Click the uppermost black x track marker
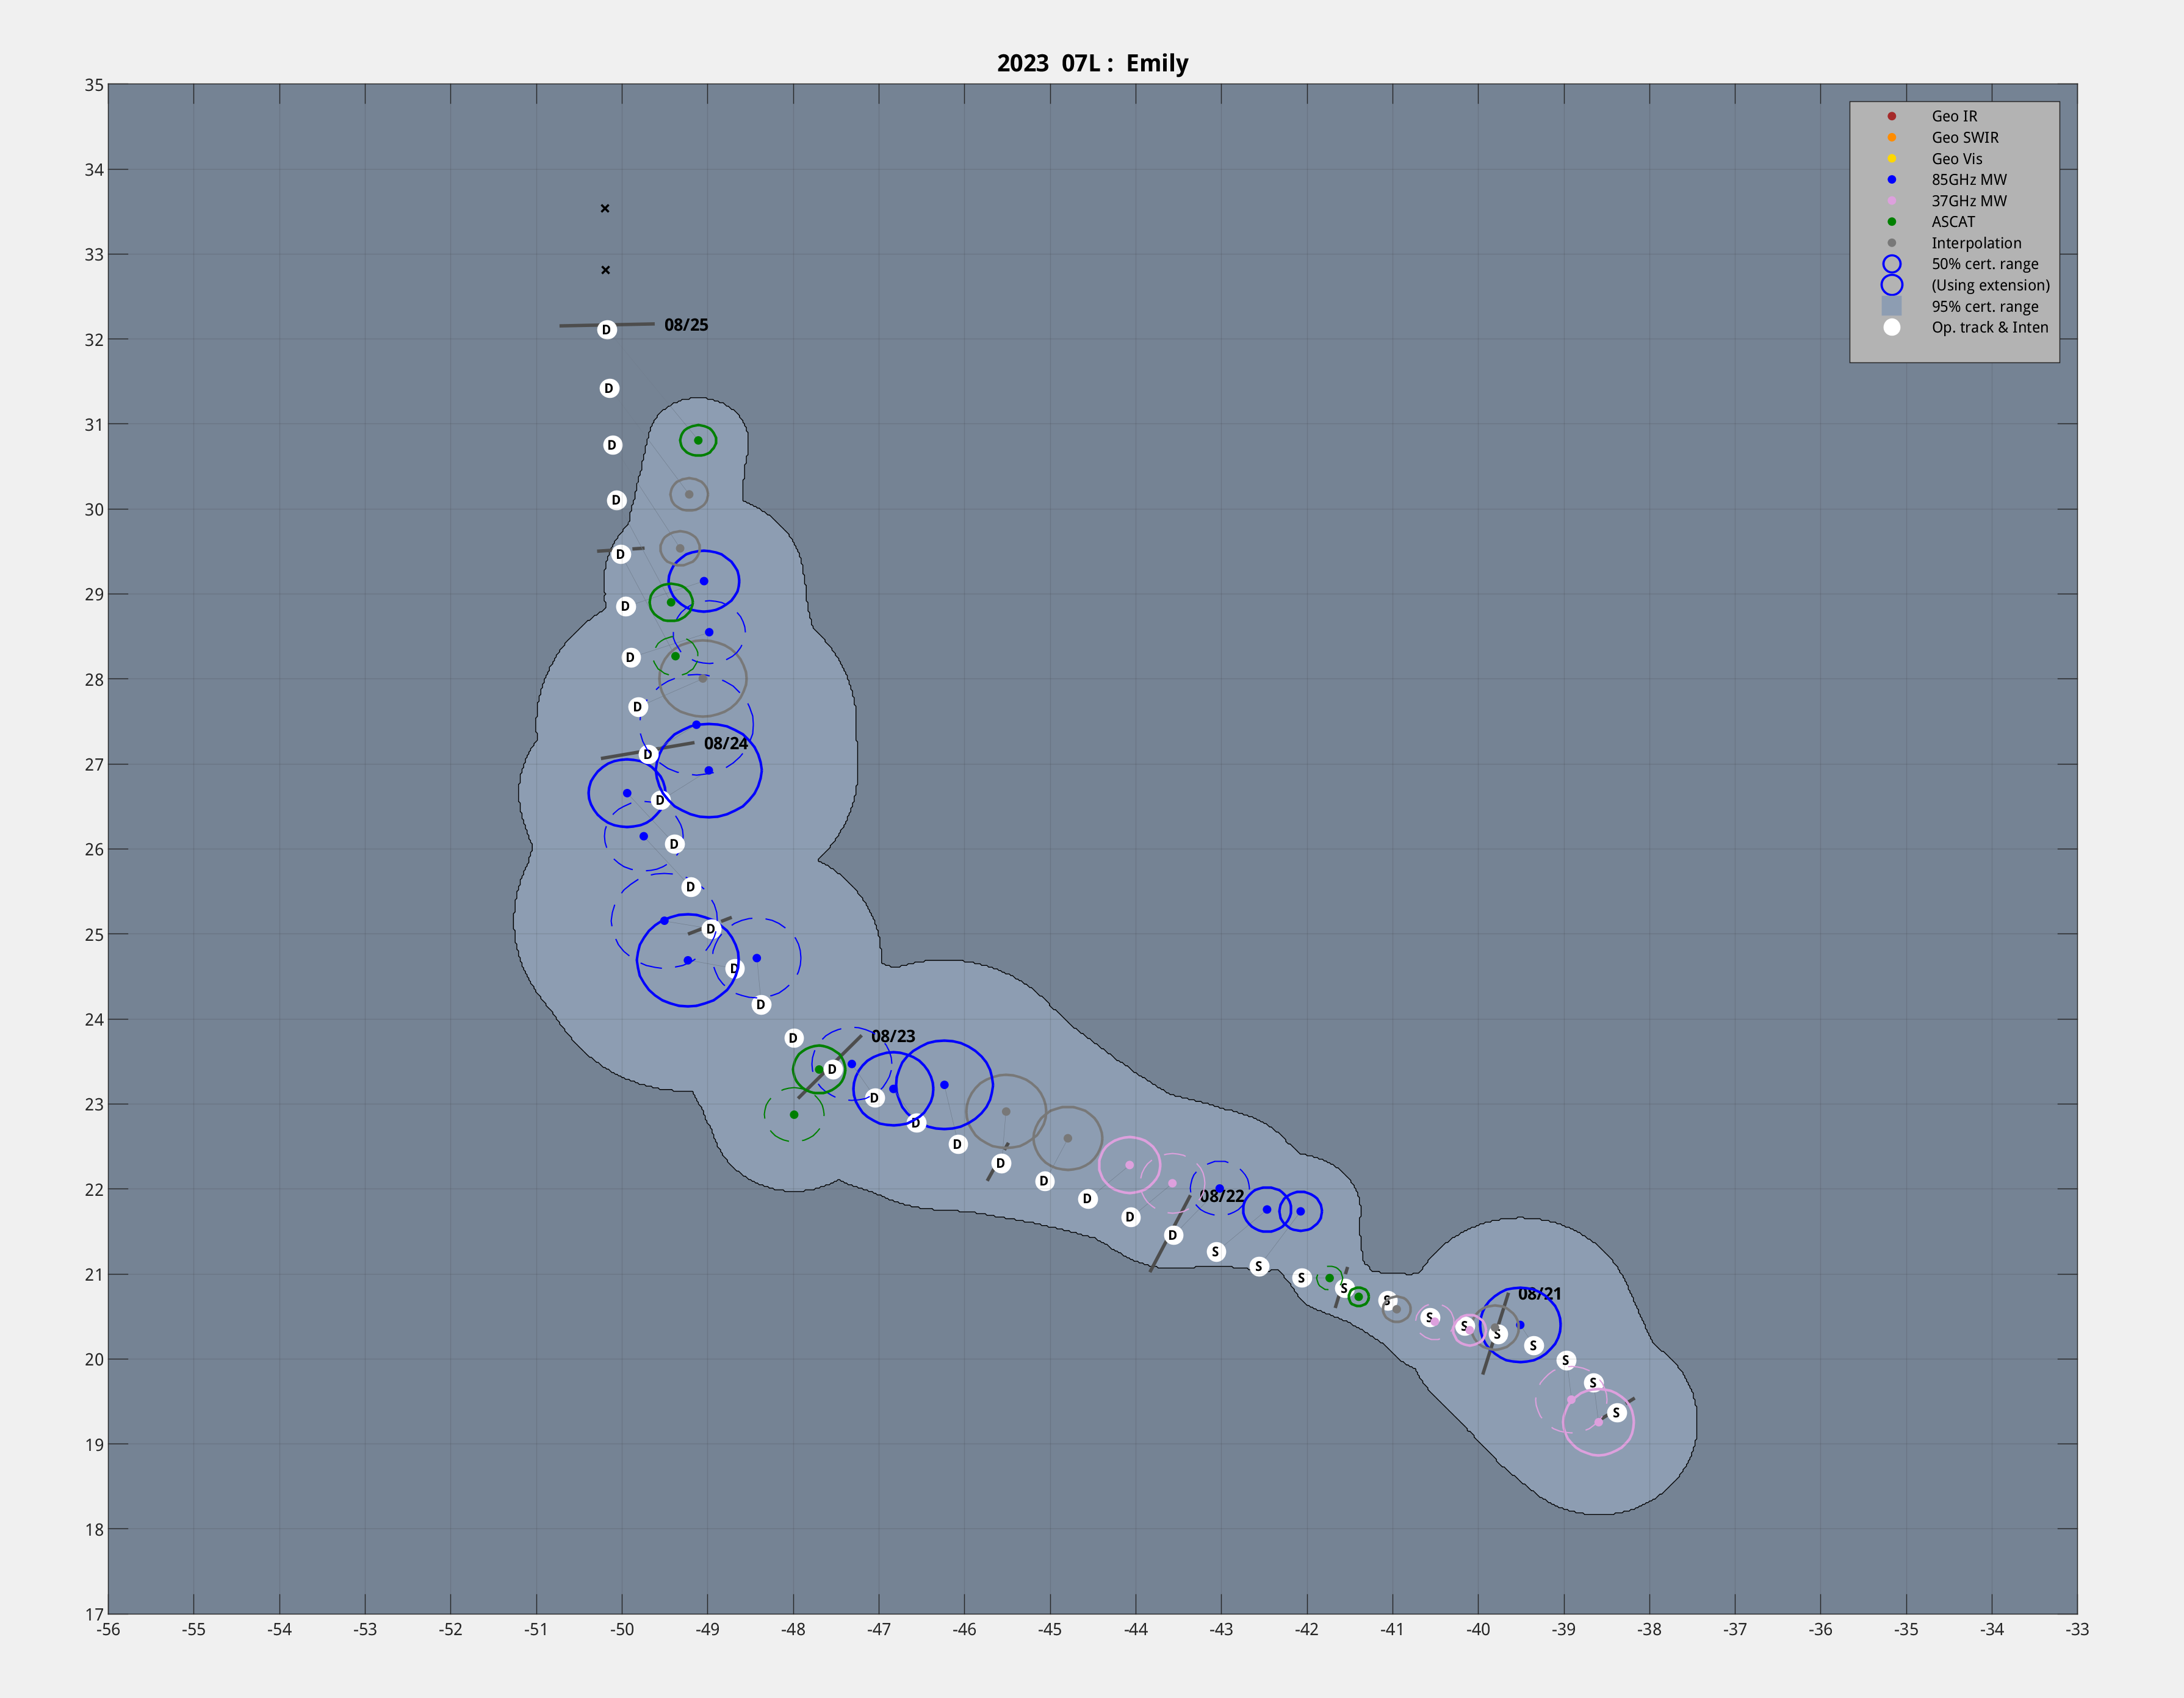Image resolution: width=2184 pixels, height=1698 pixels. pyautogui.click(x=605, y=208)
